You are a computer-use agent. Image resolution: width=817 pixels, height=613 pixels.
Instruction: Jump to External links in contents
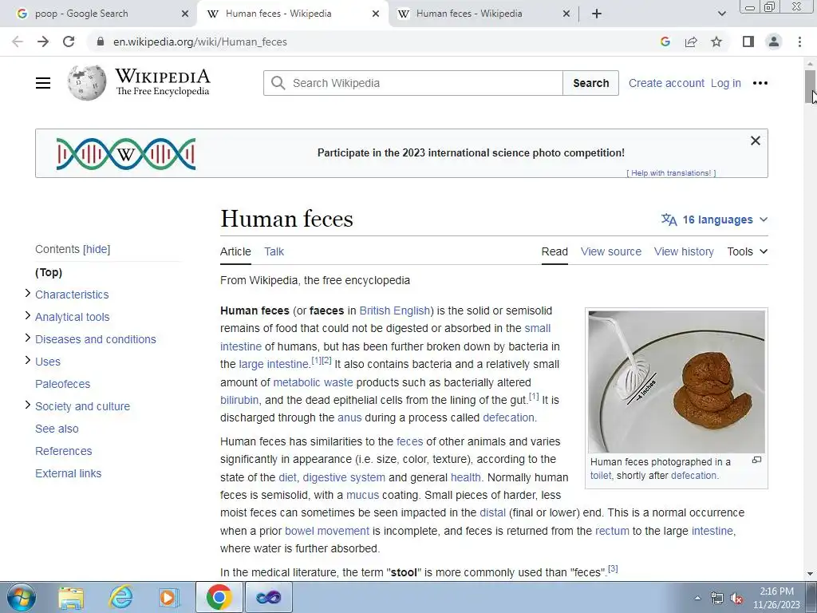(69, 473)
